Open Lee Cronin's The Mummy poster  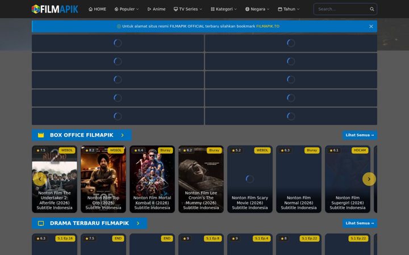(x=201, y=179)
